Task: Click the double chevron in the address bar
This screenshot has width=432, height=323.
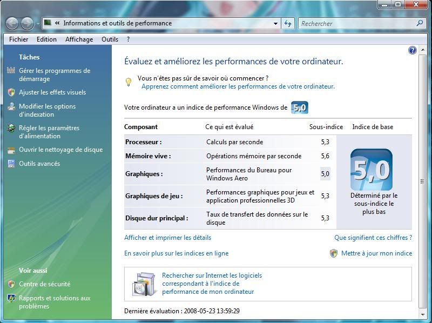Action: 57,23
